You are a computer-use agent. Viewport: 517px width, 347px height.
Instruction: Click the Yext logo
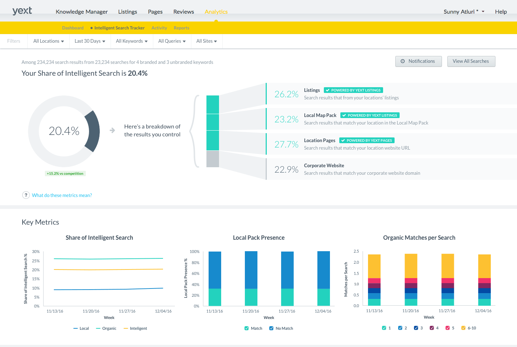[22, 10]
